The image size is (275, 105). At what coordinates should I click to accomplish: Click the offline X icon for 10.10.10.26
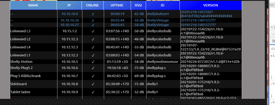pyautogui.click(x=93, y=20)
